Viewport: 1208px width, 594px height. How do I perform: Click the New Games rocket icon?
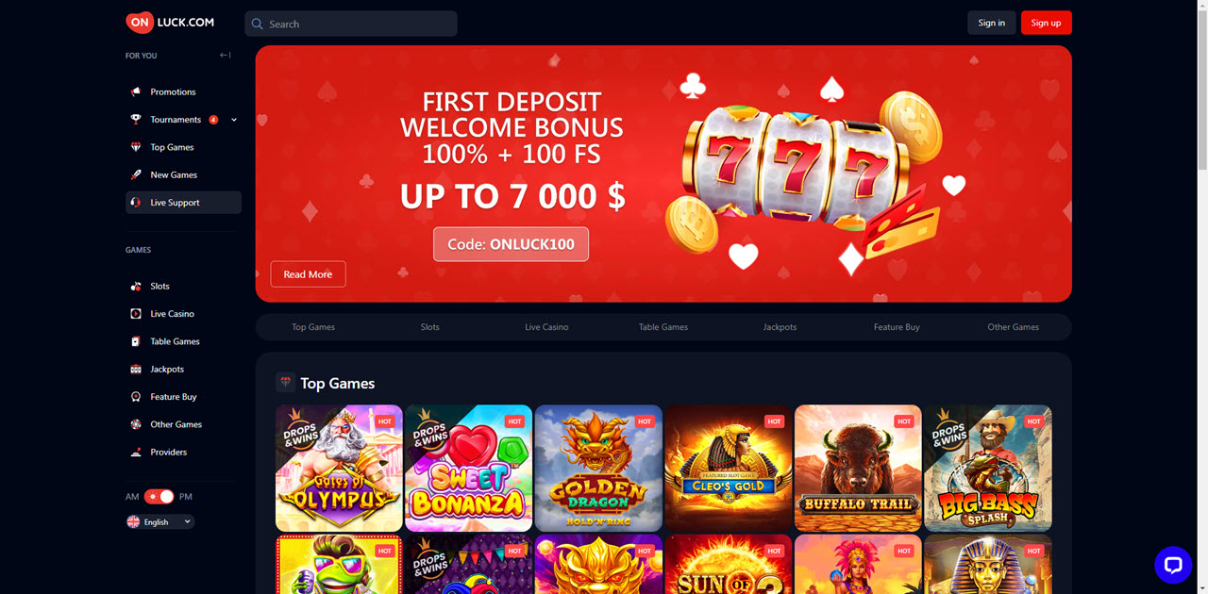tap(136, 174)
